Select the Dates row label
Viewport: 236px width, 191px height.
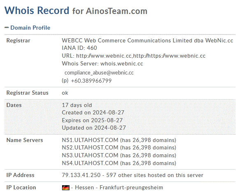pos(14,105)
